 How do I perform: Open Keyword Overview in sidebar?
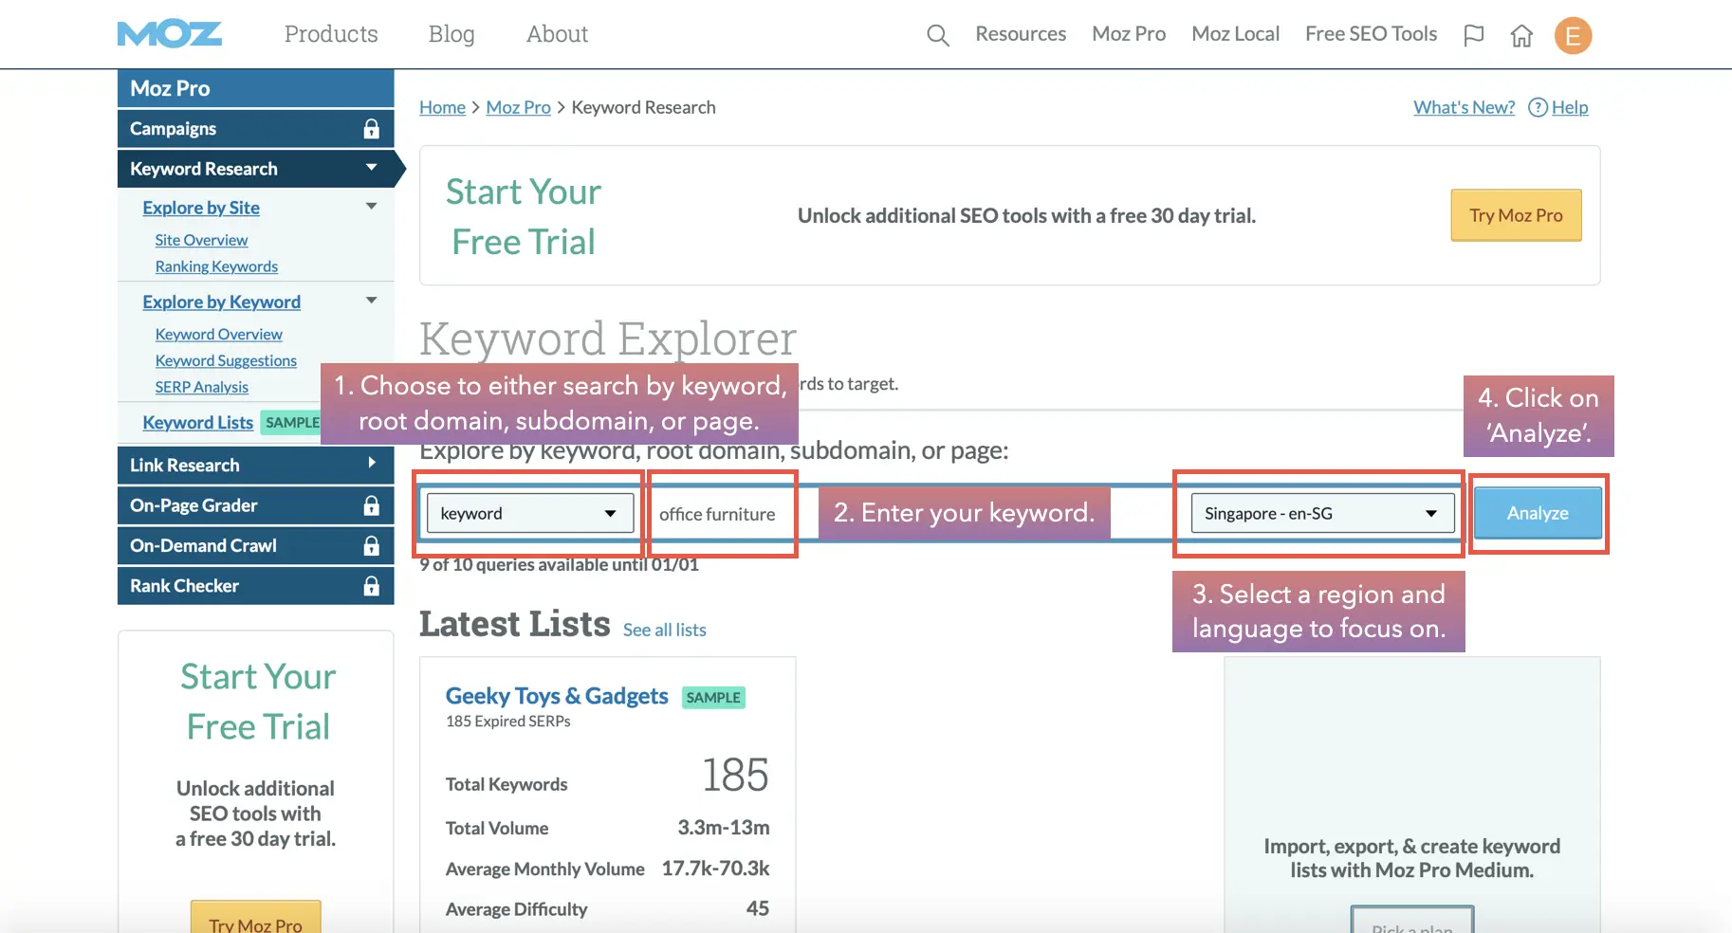(218, 334)
